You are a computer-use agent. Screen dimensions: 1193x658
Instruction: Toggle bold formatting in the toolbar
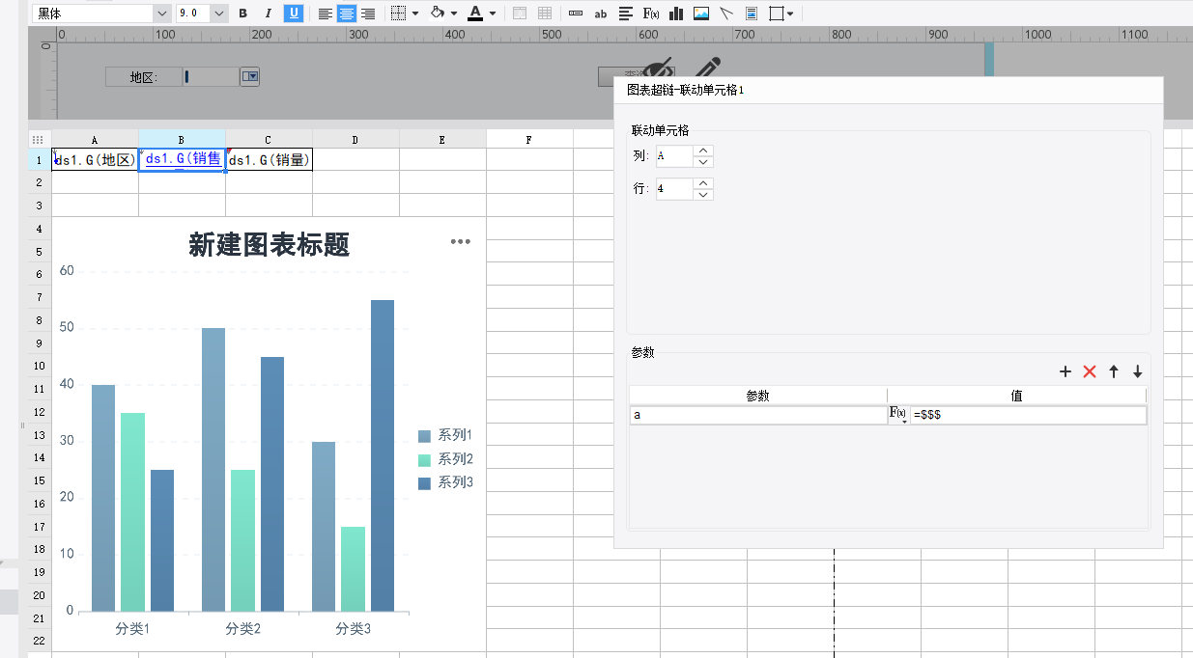click(242, 14)
